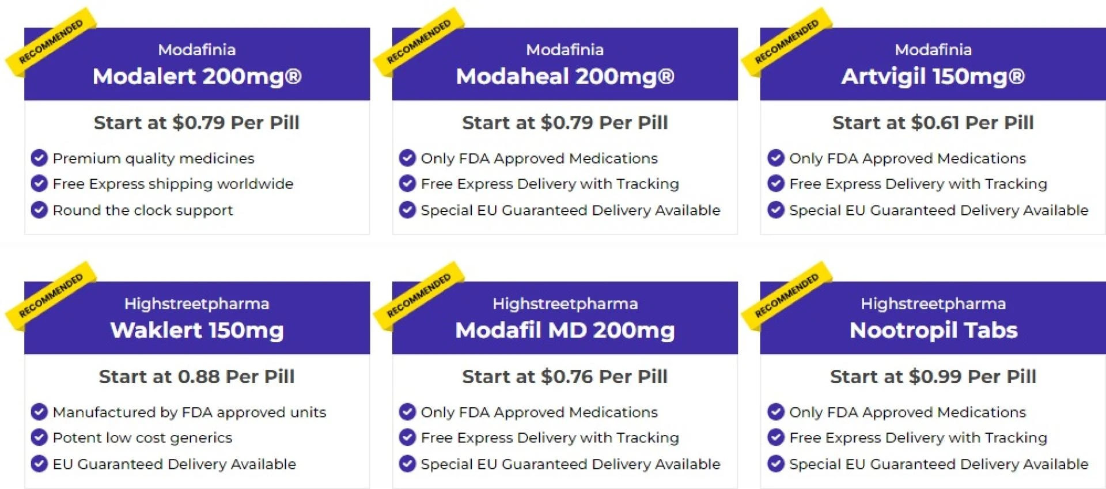The image size is (1106, 489).
Task: Click checkmark by Manufactured by FDA approved units
Action: tap(39, 412)
